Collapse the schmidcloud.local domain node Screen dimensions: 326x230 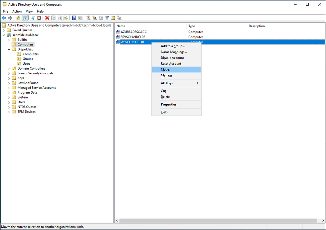click(x=4, y=35)
